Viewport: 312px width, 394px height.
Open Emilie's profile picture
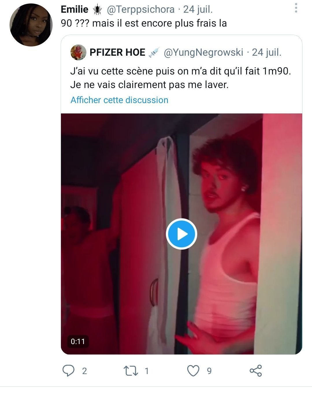coord(31,25)
